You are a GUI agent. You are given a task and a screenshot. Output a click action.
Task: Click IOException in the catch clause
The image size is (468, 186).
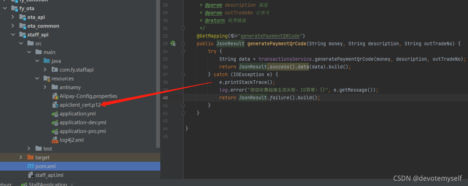[249, 74]
